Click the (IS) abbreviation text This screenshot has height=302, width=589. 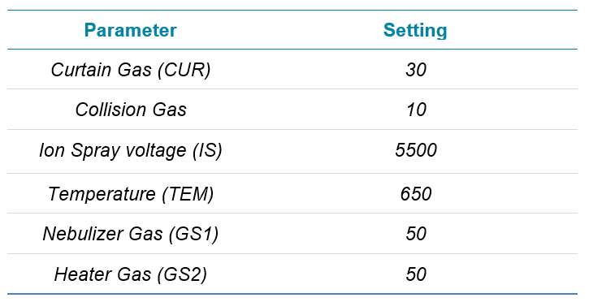pos(207,151)
